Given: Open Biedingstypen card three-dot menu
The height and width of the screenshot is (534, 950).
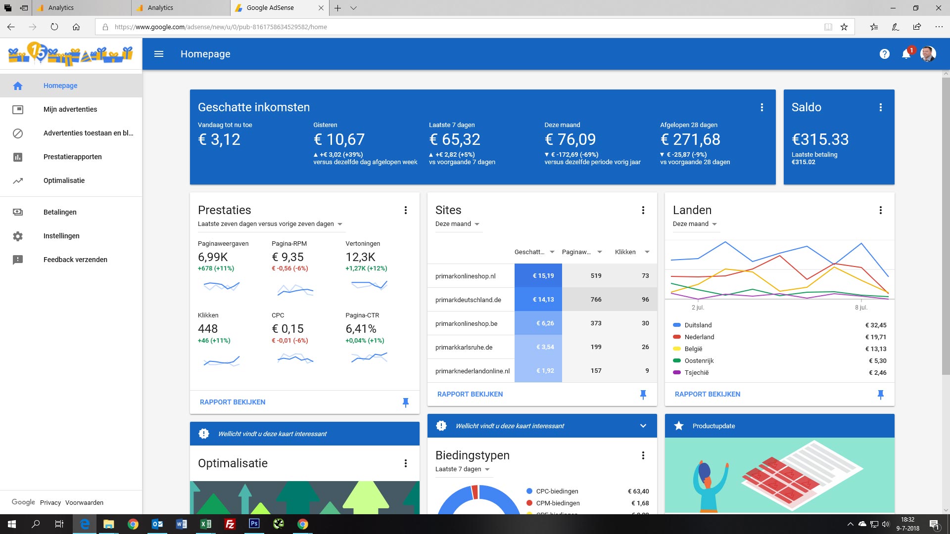Looking at the screenshot, I should coord(643,455).
